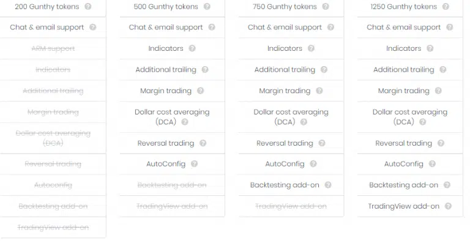
Task: Click help icon beside 500 Gunthy tokens
Action: click(x=207, y=6)
